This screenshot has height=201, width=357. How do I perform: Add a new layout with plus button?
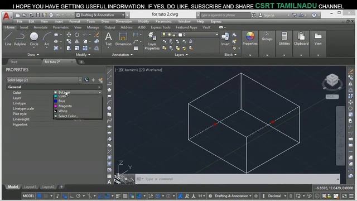coord(61,187)
